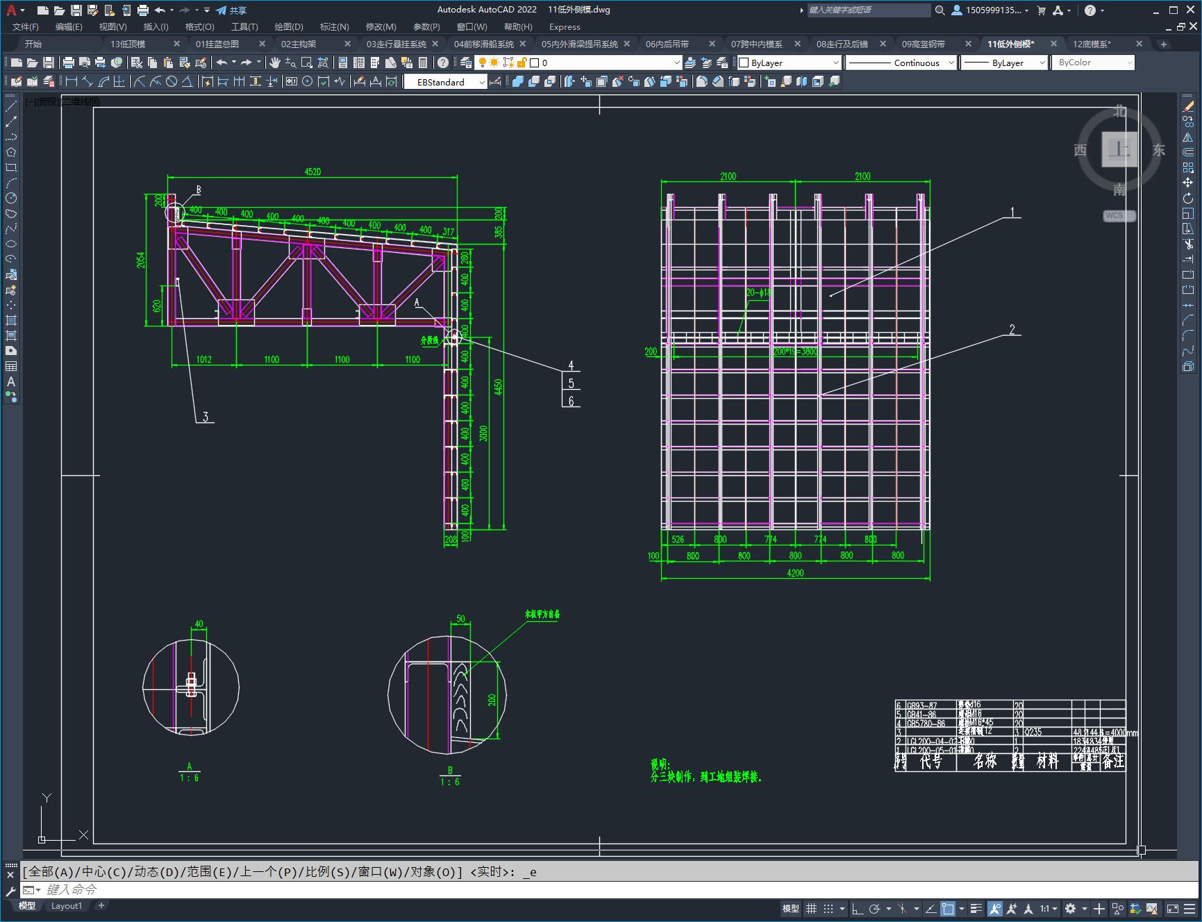Click the Help question mark in the Standard toolbar
The height and width of the screenshot is (922, 1202).
click(443, 63)
